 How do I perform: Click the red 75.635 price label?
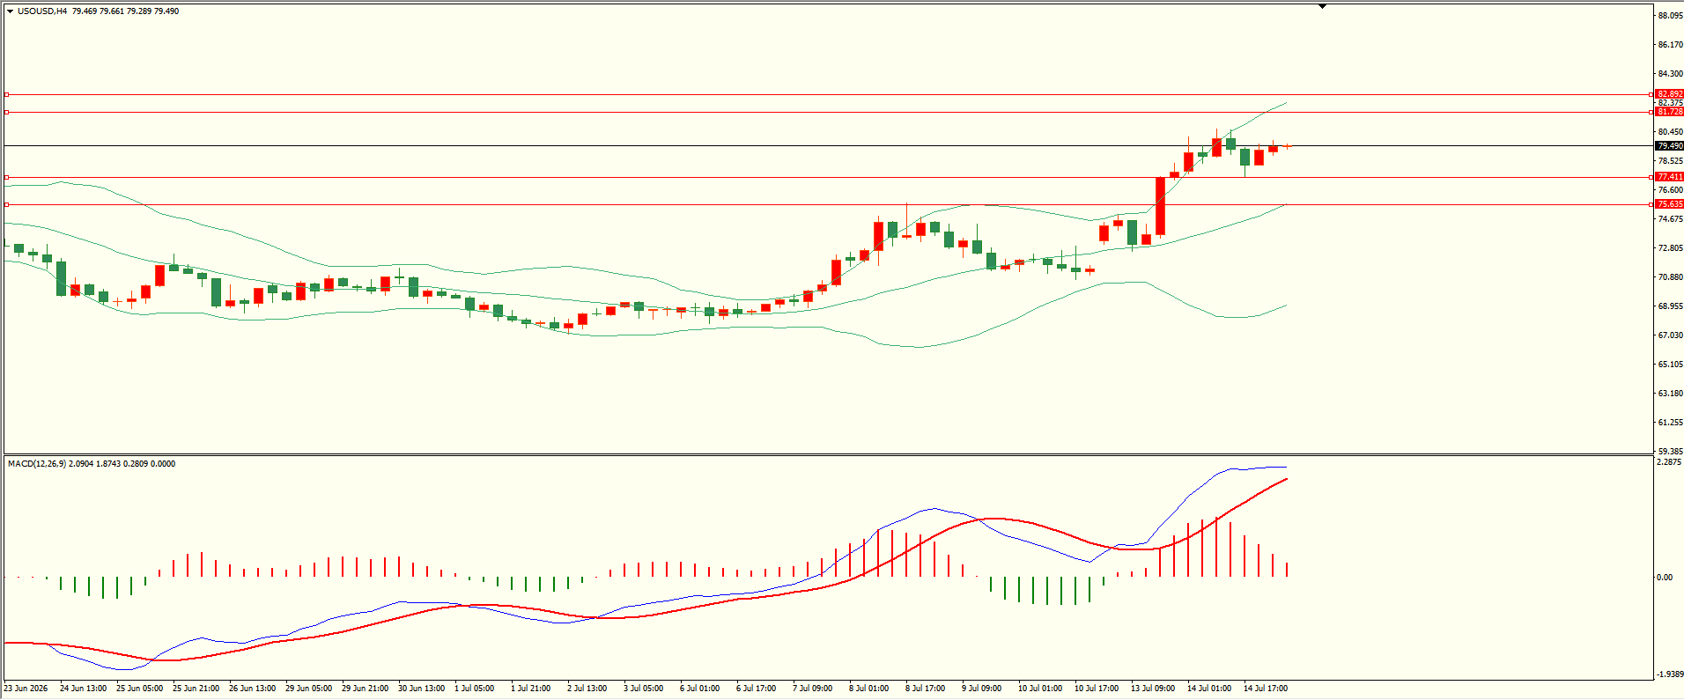click(x=1669, y=204)
